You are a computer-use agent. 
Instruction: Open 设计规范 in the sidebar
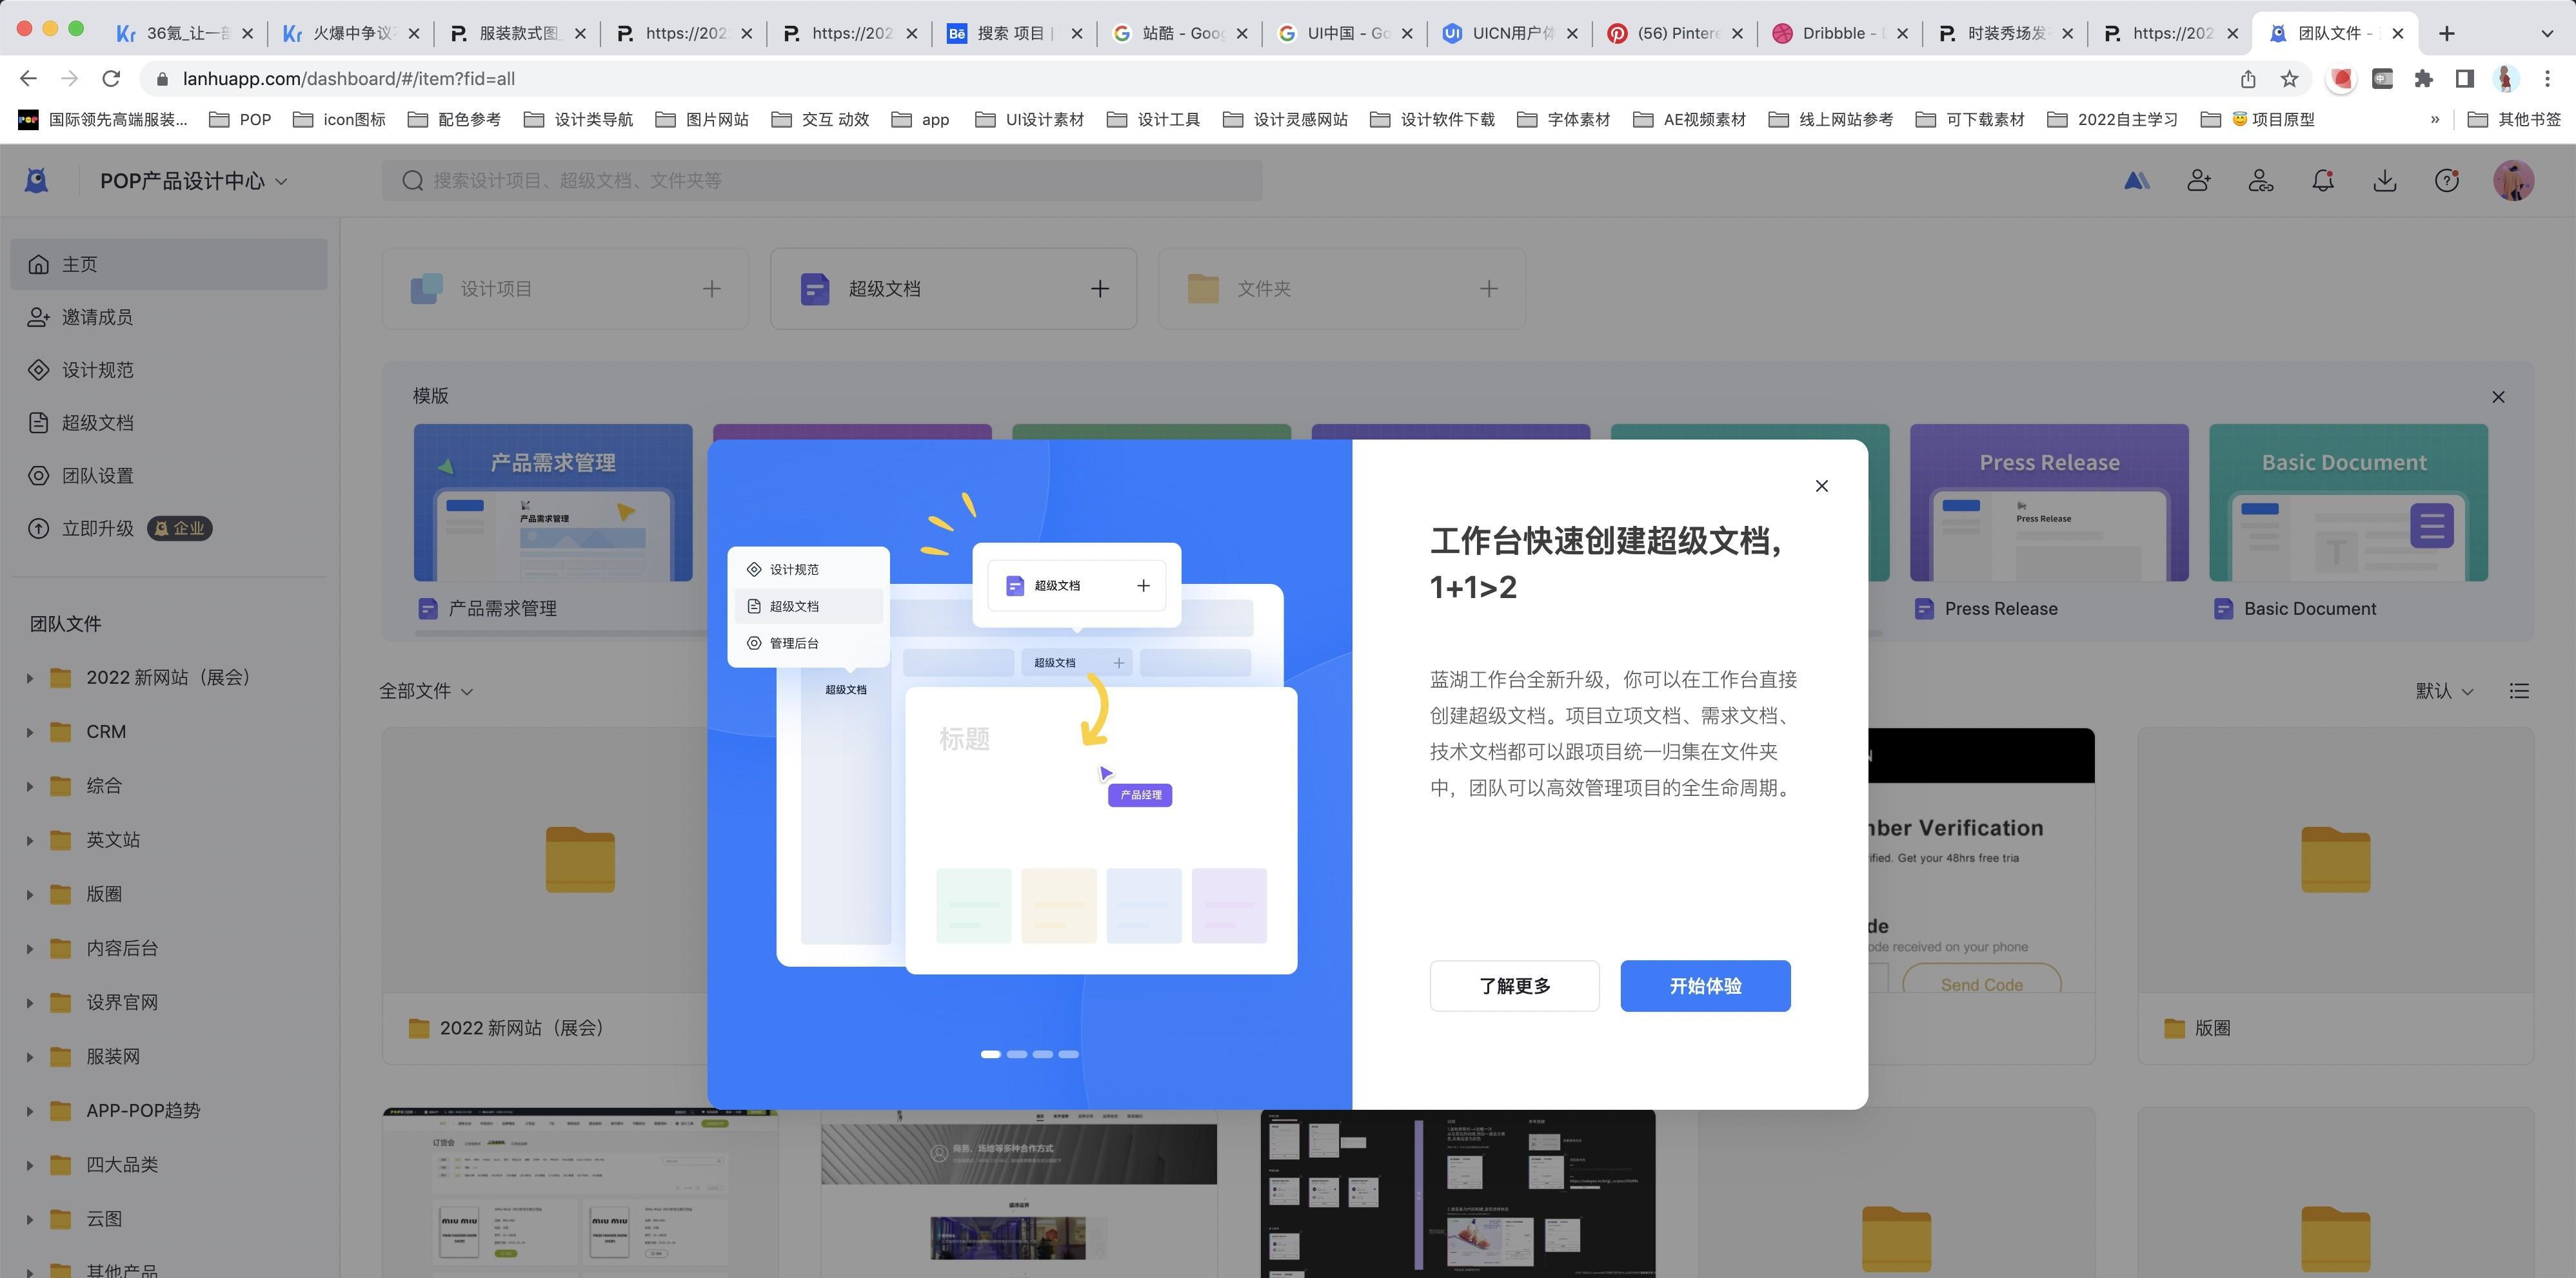[x=169, y=370]
